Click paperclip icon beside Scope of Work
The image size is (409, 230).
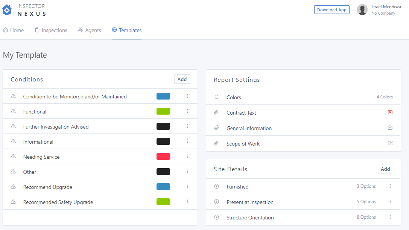pyautogui.click(x=216, y=143)
